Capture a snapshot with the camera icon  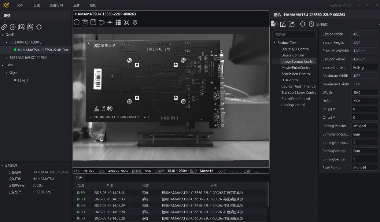tap(85, 22)
